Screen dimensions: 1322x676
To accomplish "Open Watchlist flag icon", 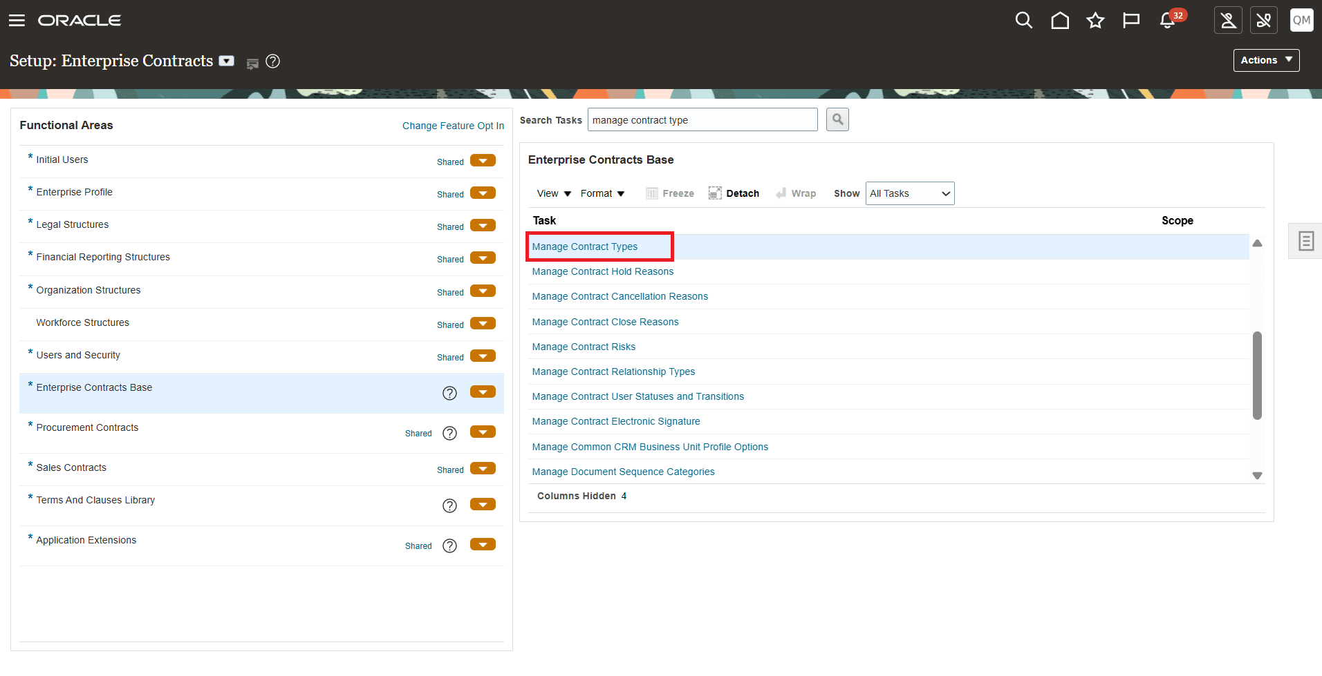I will 1131,21.
